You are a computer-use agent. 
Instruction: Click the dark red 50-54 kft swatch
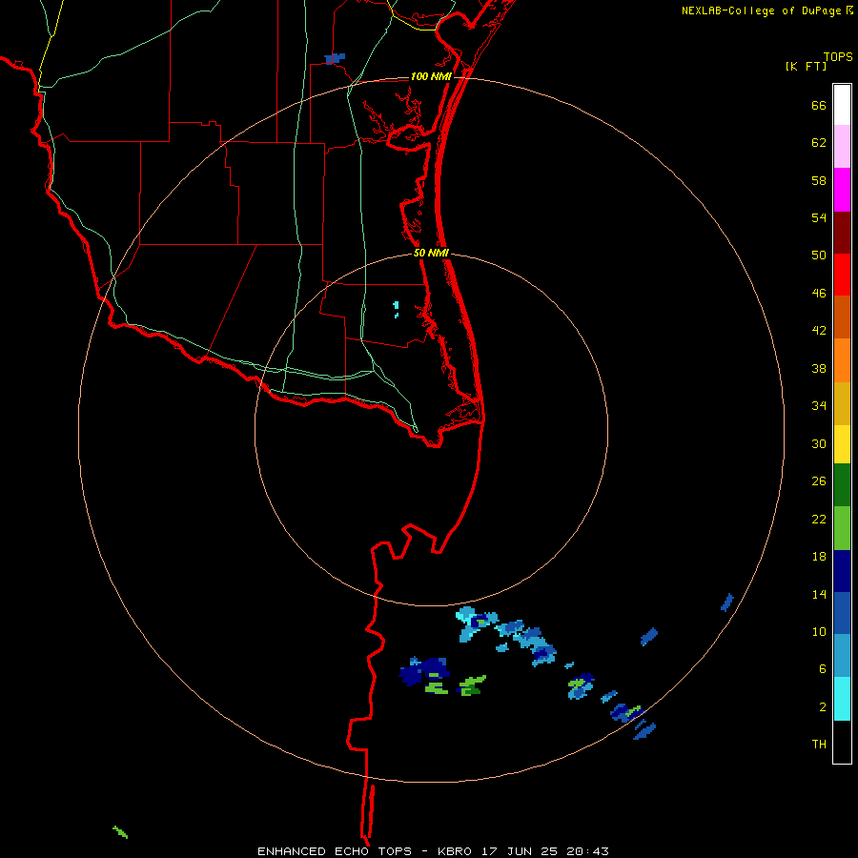(842, 233)
